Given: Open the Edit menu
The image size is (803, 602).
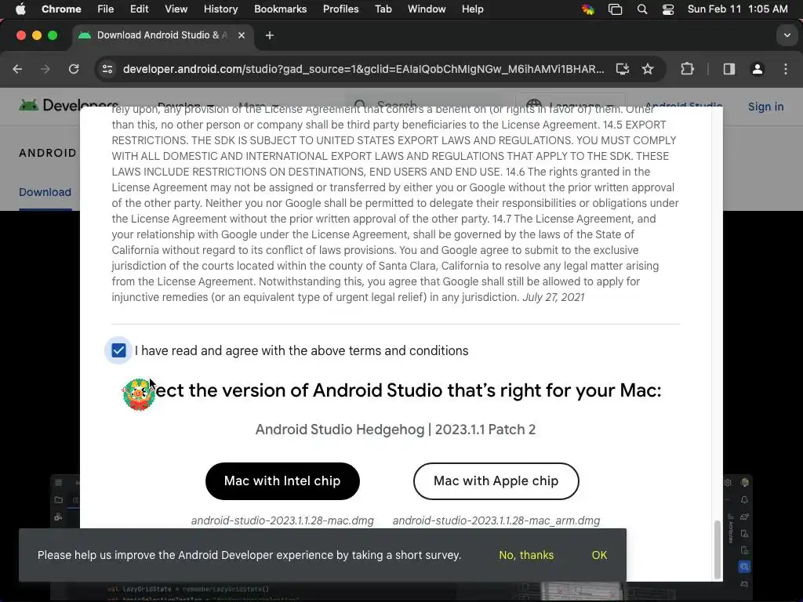Looking at the screenshot, I should click(x=139, y=9).
